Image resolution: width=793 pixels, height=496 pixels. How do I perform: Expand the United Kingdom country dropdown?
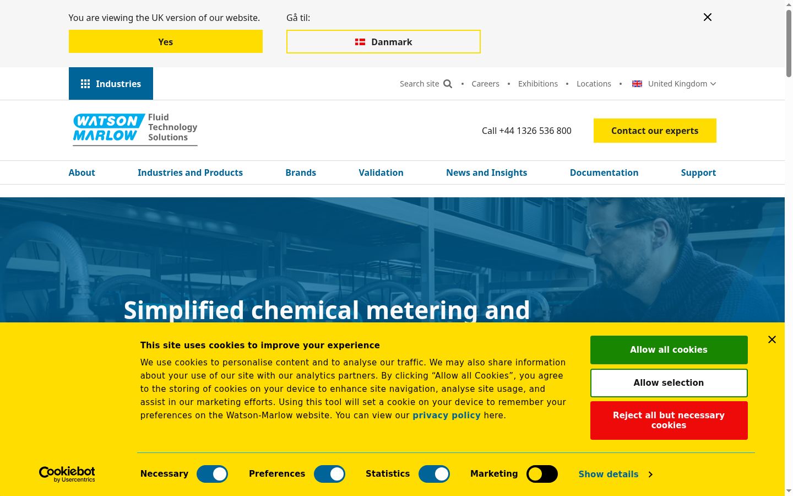pyautogui.click(x=674, y=84)
